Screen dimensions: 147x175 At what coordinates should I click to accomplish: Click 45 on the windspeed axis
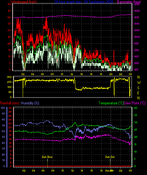pos(9,11)
